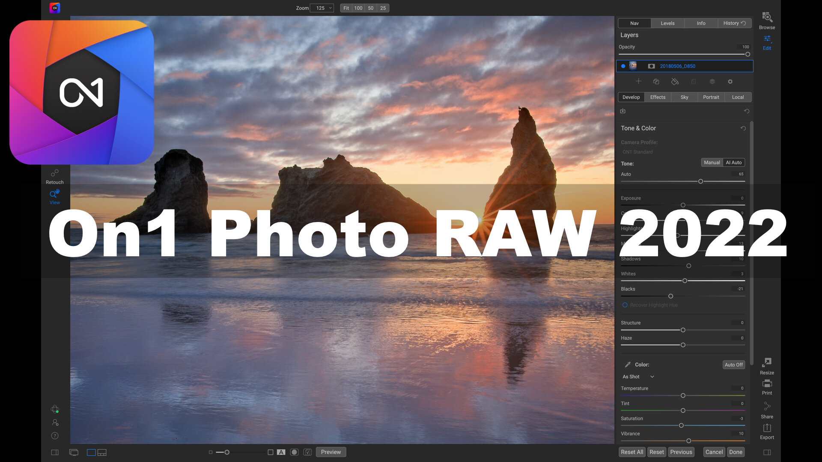
Task: Adjust the Vibrance slider handle
Action: tap(688, 441)
